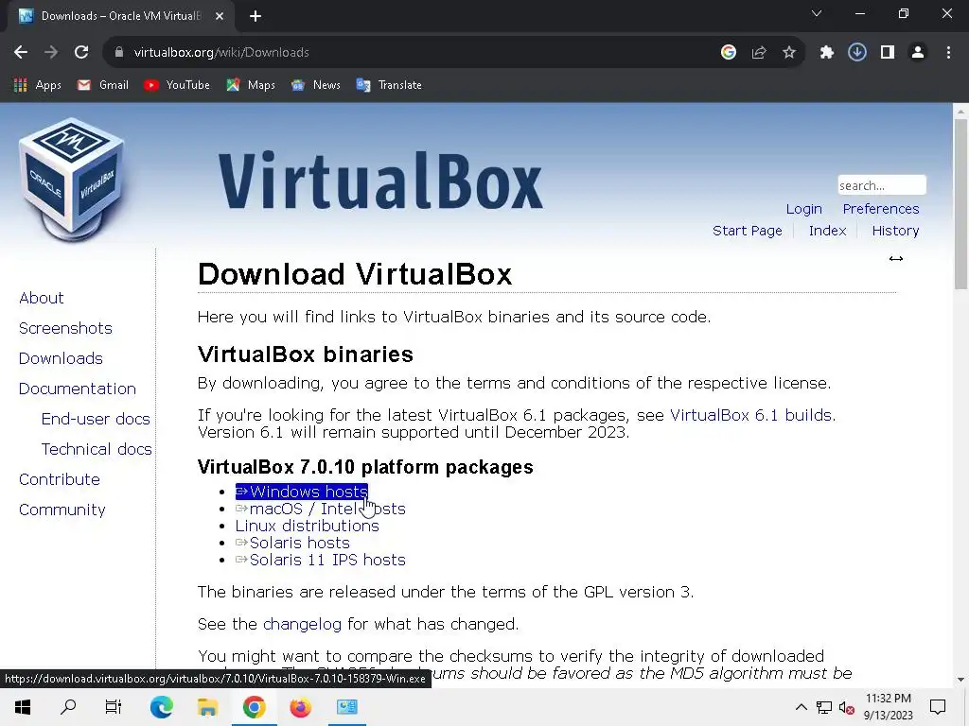Screen dimensions: 969x726
Task: Open the Chrome profile avatar
Action: coord(918,53)
